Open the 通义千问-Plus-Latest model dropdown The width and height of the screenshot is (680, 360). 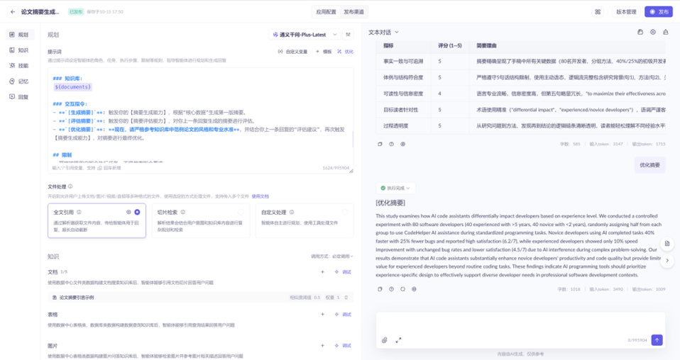[305, 35]
